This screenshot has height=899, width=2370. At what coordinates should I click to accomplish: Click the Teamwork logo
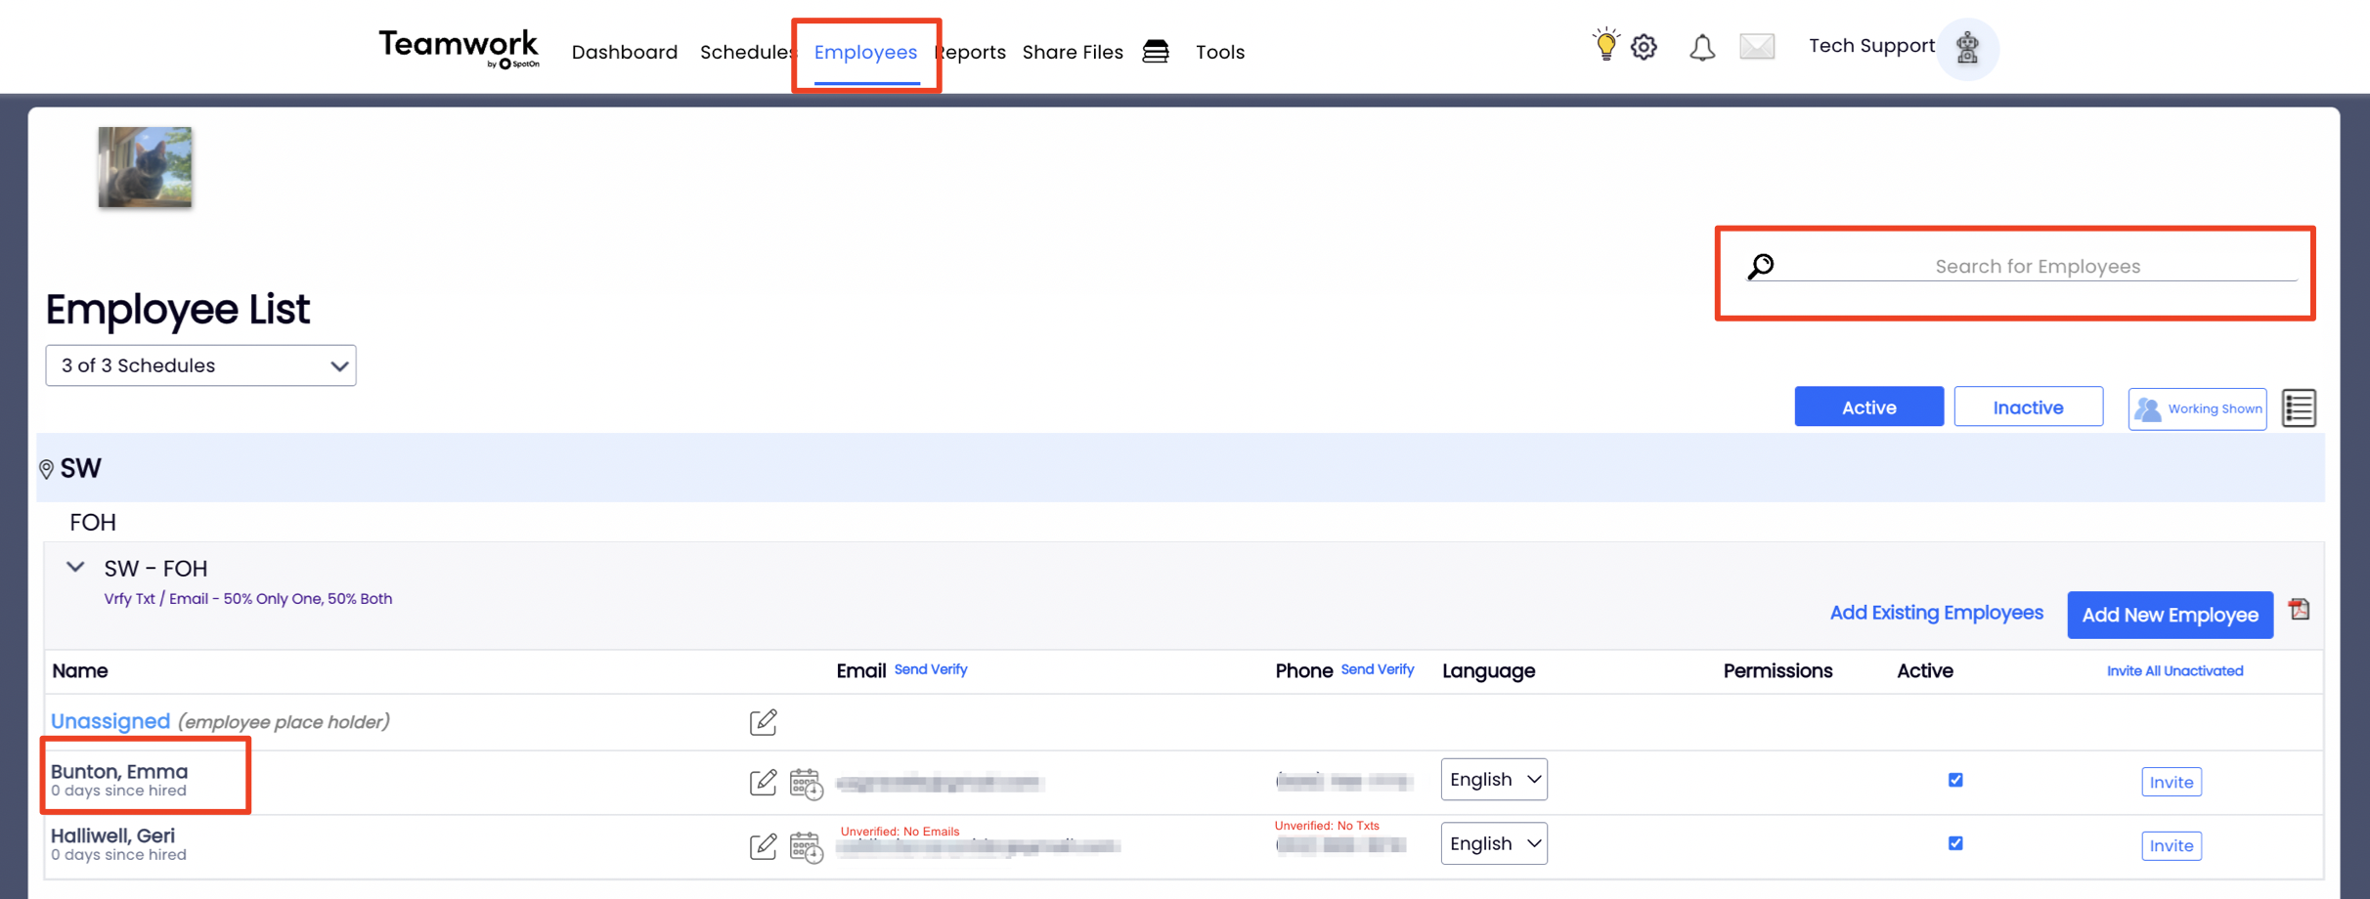click(459, 49)
